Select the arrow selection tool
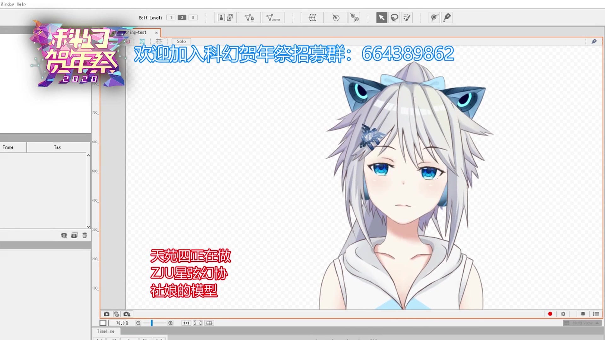 [x=382, y=18]
